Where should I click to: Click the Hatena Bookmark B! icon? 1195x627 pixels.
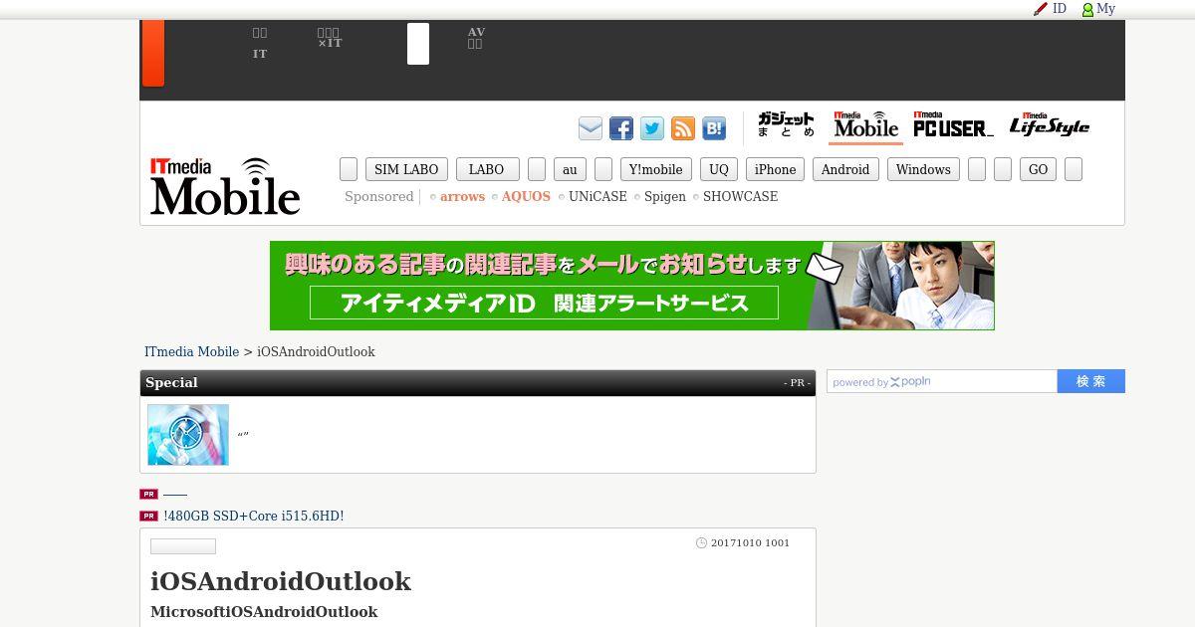click(x=714, y=128)
